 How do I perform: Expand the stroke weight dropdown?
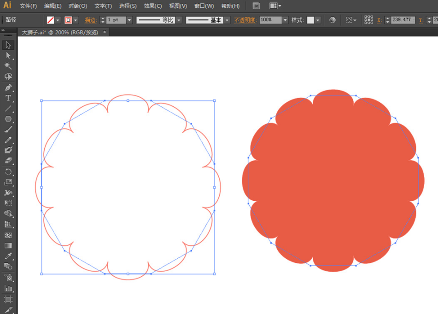[x=129, y=20]
